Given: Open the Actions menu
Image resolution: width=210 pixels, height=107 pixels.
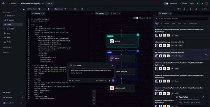Looking at the screenshot, I should tap(183, 4).
